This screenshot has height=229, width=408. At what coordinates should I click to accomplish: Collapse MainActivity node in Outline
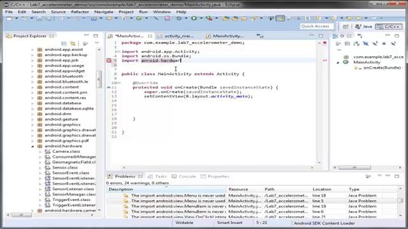click(338, 62)
